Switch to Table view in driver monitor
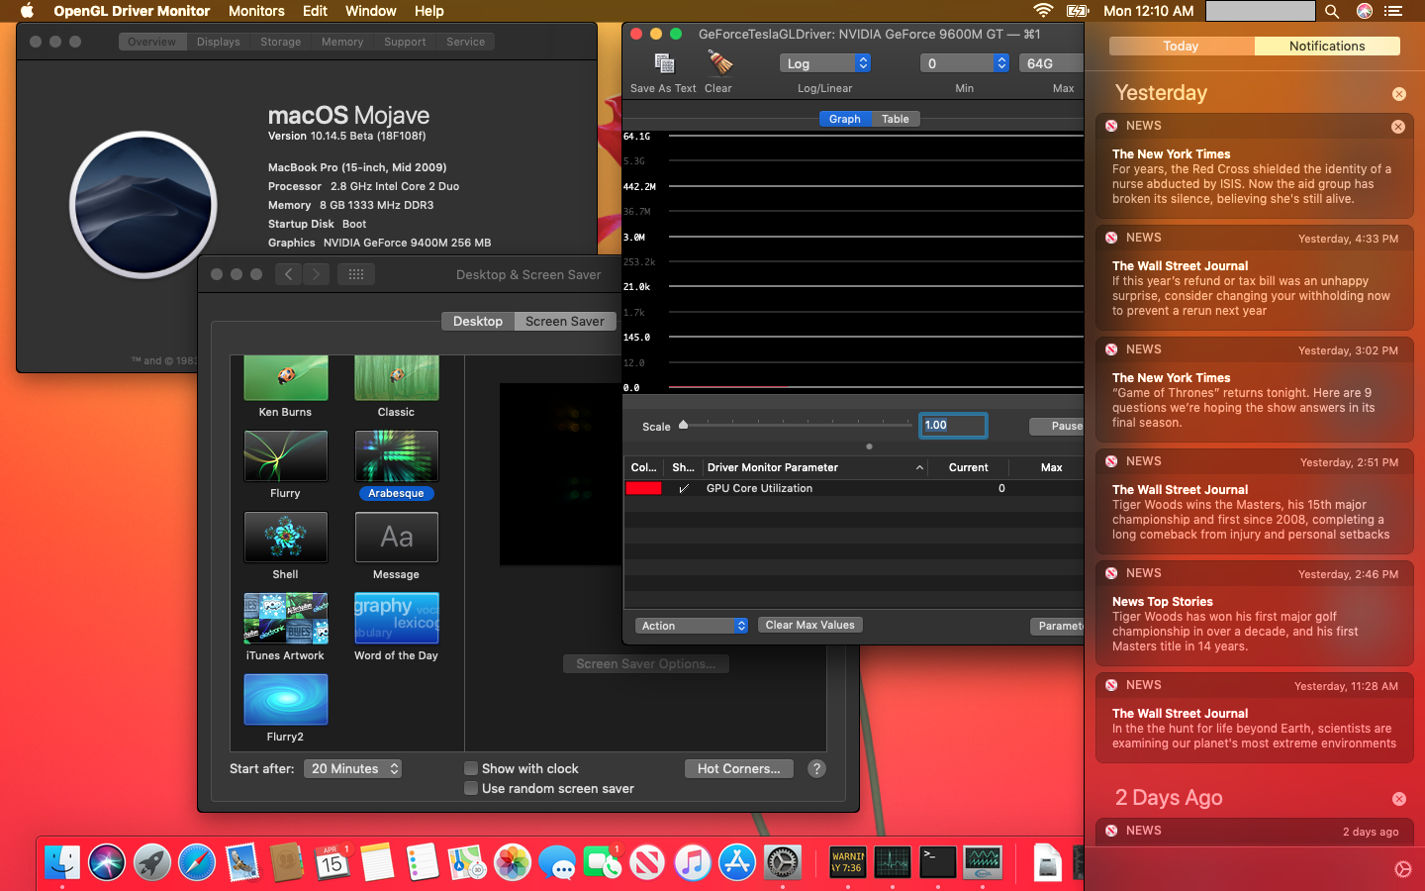 896,119
